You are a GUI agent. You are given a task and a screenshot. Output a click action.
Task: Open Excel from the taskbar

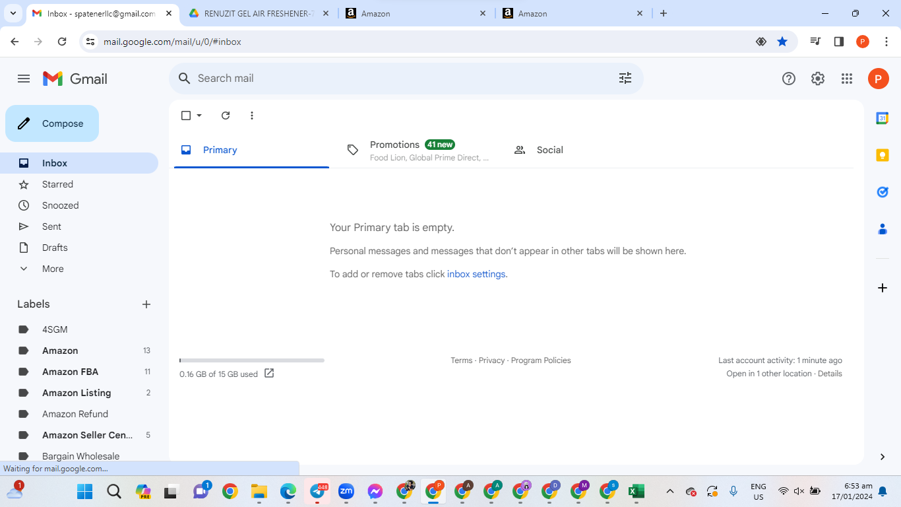636,492
